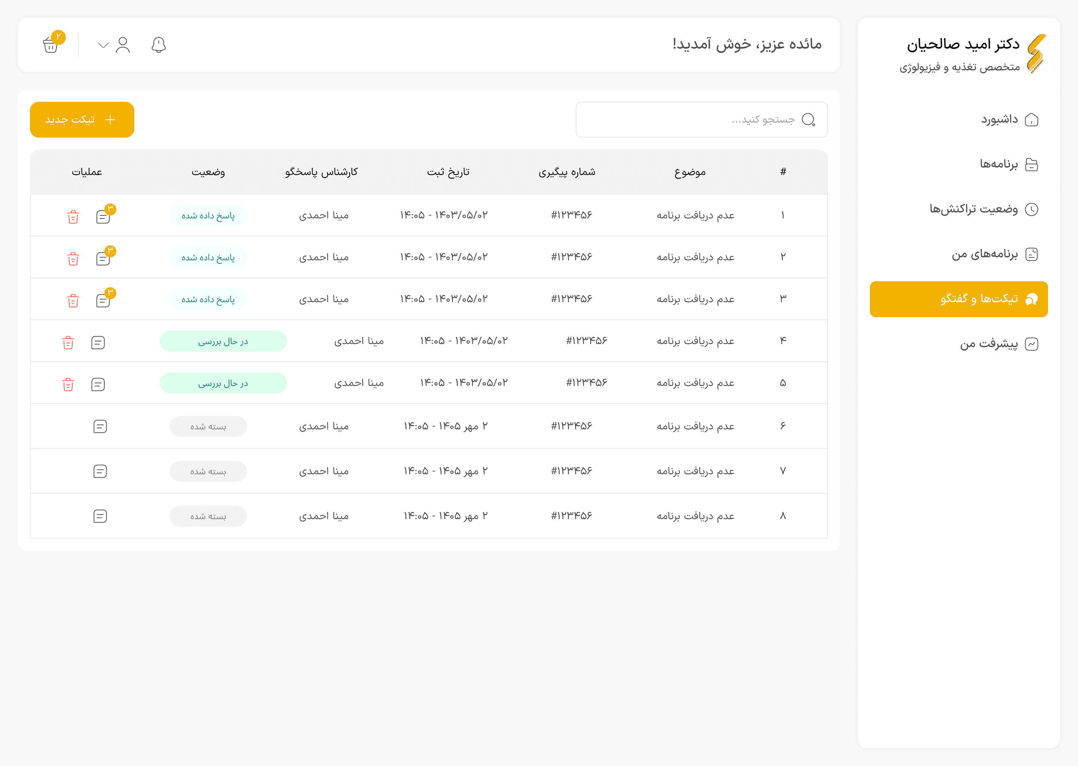This screenshot has height=766, width=1078.
Task: Click بسته شده badge in row ۶
Action: [208, 426]
